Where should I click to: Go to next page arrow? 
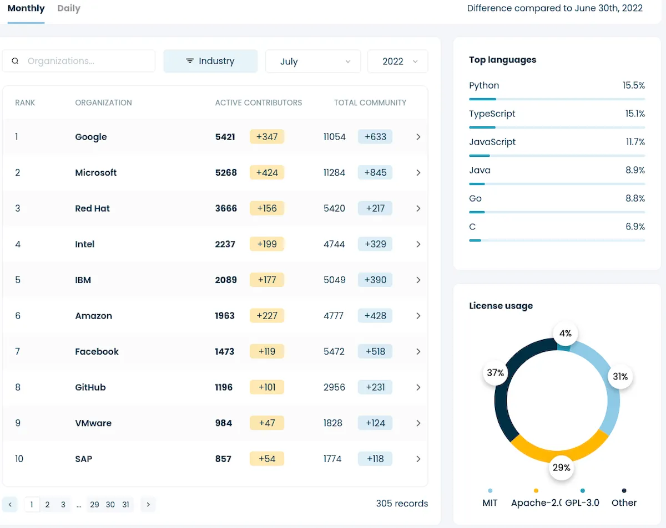click(148, 504)
